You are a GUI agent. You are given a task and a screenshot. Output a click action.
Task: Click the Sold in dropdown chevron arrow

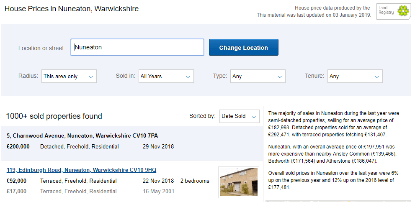point(188,77)
